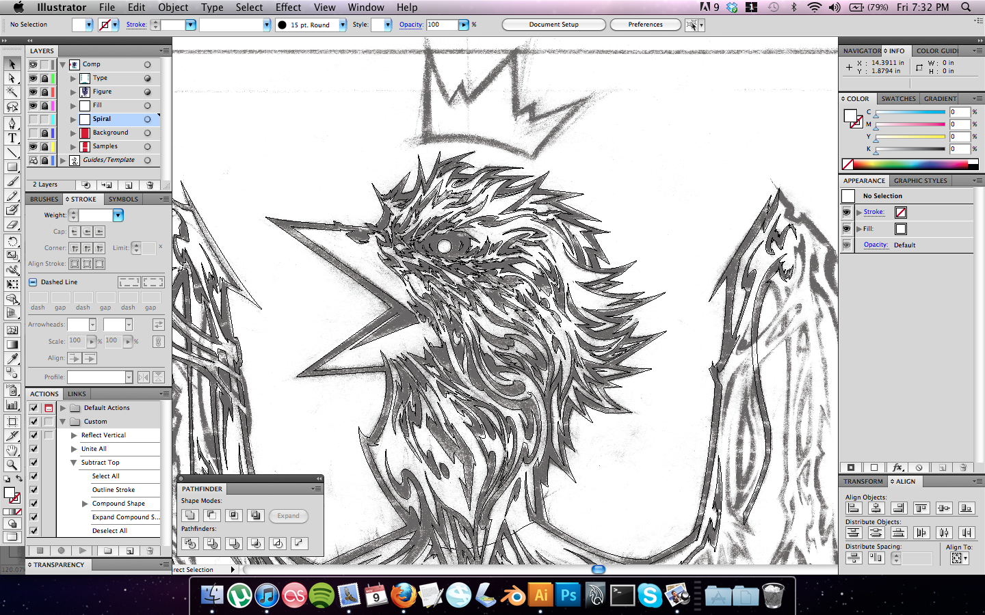
Task: Toggle visibility of Comp layer
Action: [x=33, y=64]
